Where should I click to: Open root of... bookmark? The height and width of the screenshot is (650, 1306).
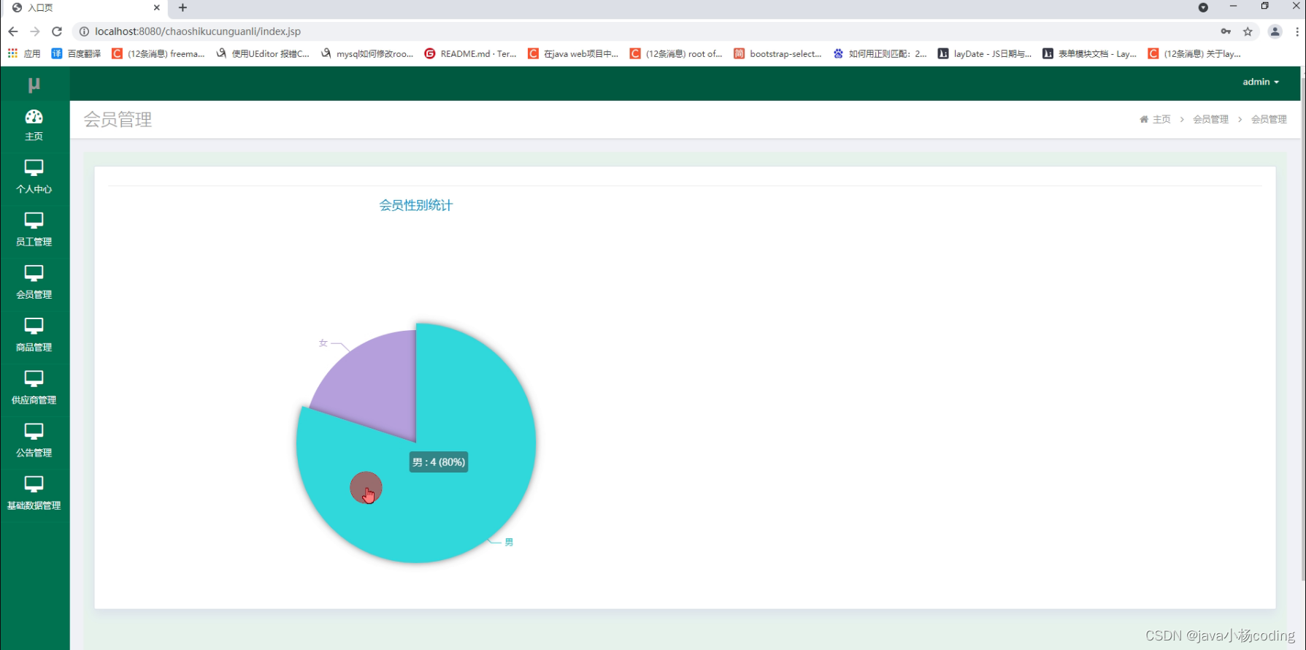pyautogui.click(x=676, y=53)
